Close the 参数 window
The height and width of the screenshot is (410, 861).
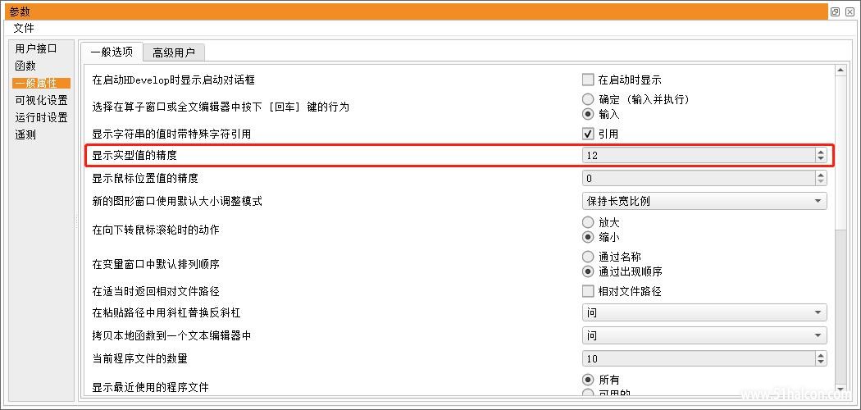[850, 11]
